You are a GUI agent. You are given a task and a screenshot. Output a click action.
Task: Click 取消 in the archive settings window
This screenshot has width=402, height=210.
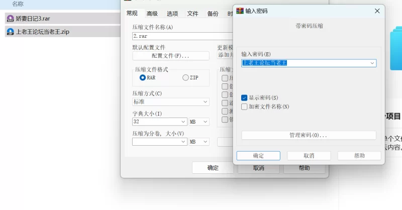tap(259, 168)
